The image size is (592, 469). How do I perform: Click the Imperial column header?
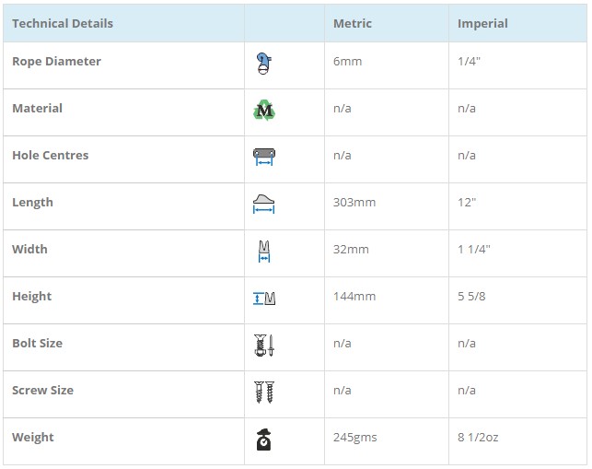click(x=482, y=23)
